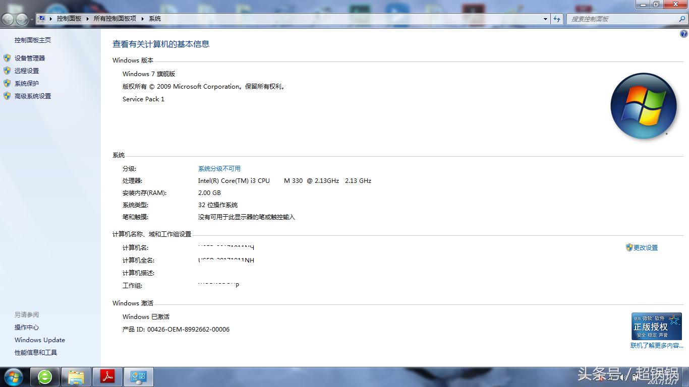
Task: Open the Windows Update link
Action: click(39, 340)
